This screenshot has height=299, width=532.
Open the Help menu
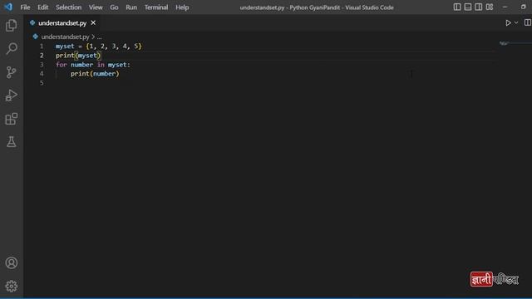[x=182, y=7]
